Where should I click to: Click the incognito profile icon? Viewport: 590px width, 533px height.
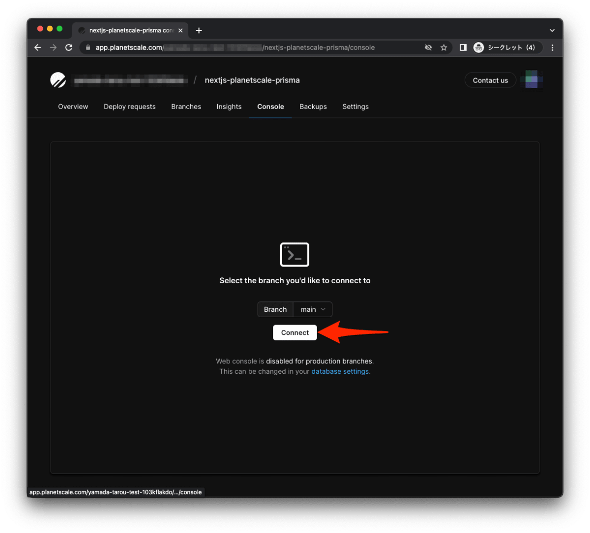click(478, 47)
